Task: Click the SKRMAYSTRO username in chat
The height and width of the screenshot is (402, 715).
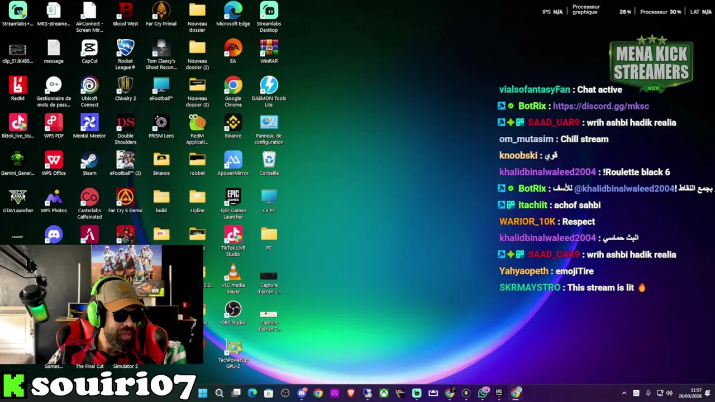Action: [530, 288]
